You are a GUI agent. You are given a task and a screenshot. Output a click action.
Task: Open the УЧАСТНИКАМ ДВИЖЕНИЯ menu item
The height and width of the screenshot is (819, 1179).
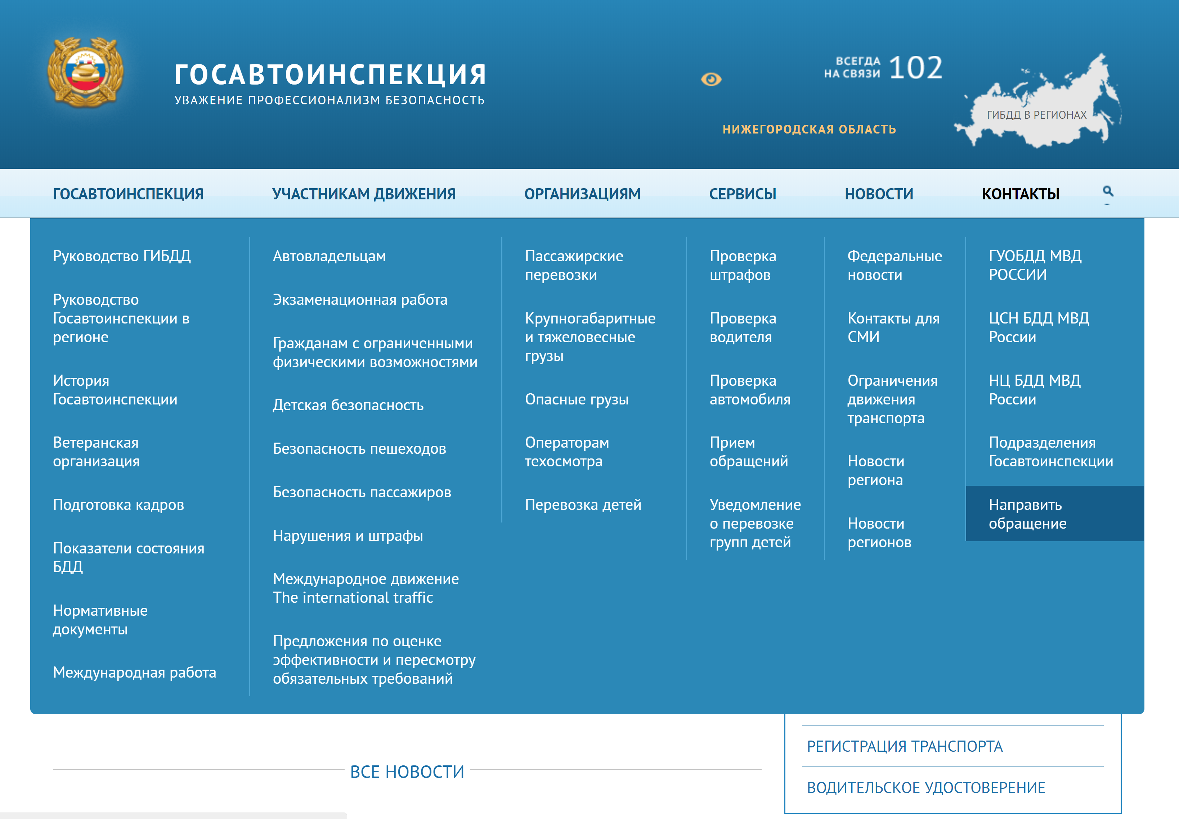364,194
